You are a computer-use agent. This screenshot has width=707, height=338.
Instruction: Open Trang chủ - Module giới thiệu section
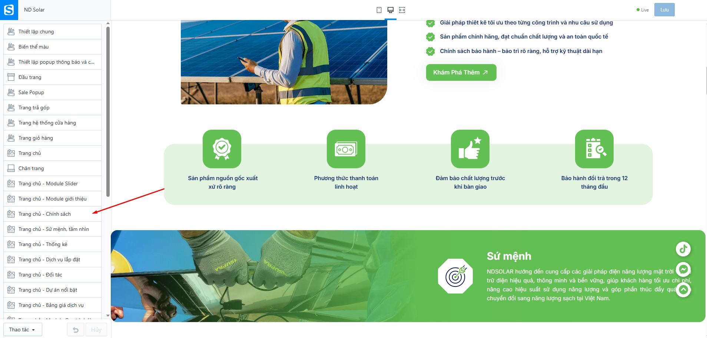click(52, 199)
